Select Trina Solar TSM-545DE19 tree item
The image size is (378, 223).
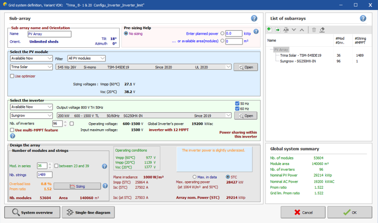pos(301,55)
